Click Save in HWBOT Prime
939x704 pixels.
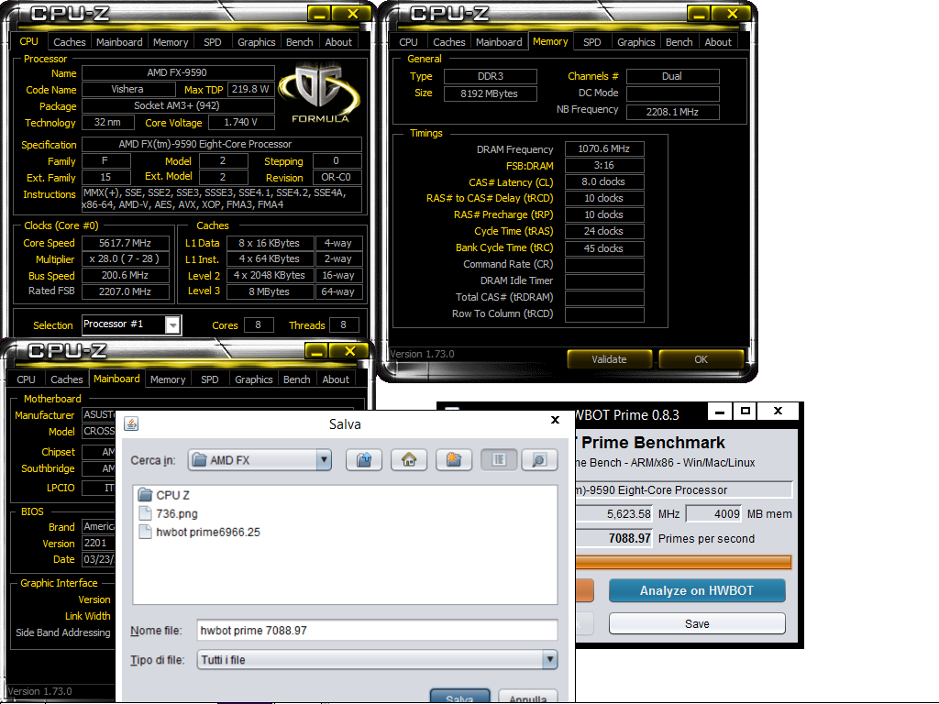697,623
